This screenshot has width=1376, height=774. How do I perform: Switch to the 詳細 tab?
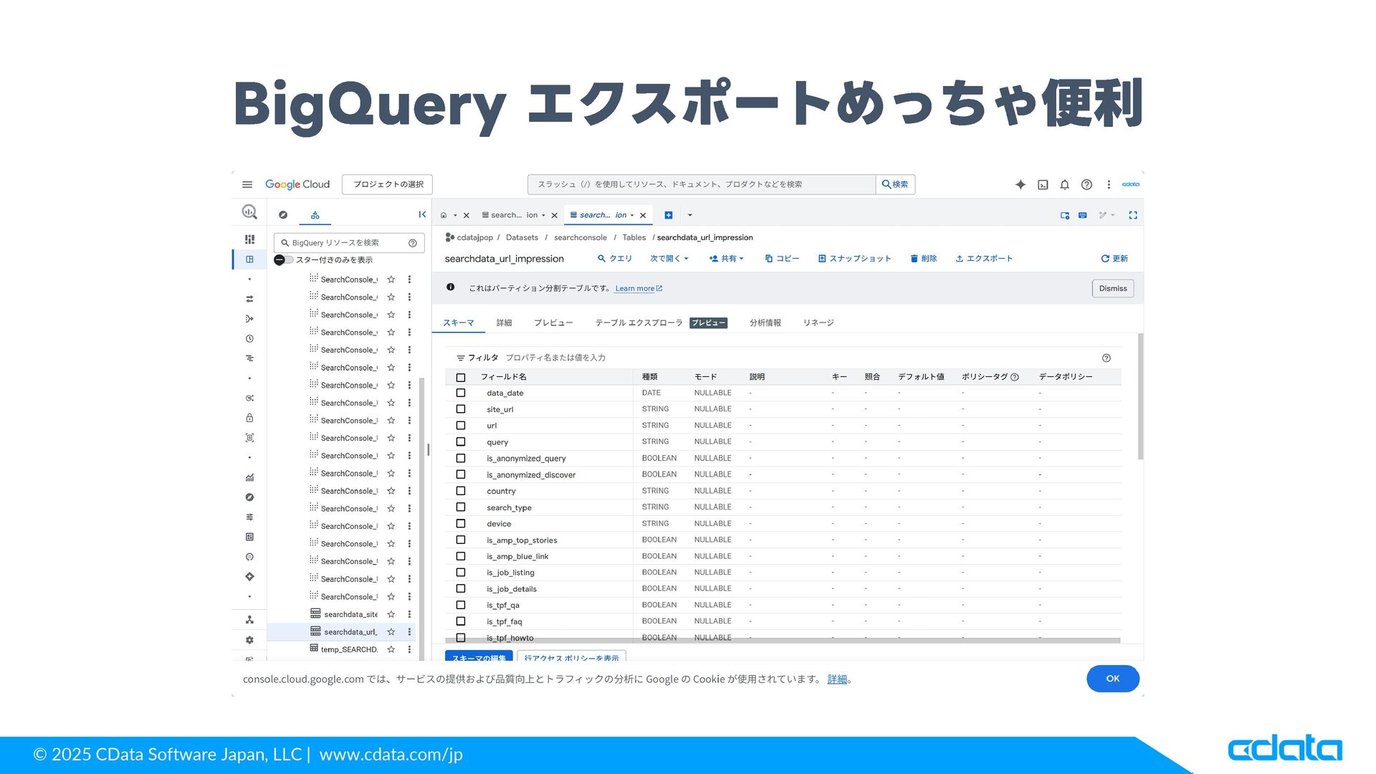(504, 323)
